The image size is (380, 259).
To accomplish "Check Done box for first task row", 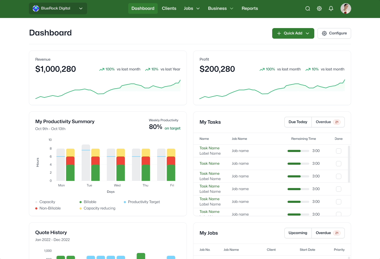I will (x=339, y=151).
